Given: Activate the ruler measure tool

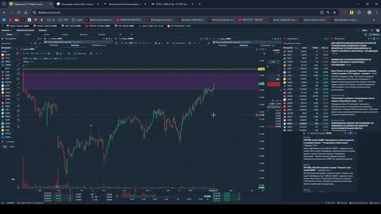Looking at the screenshot, I should 18,94.
